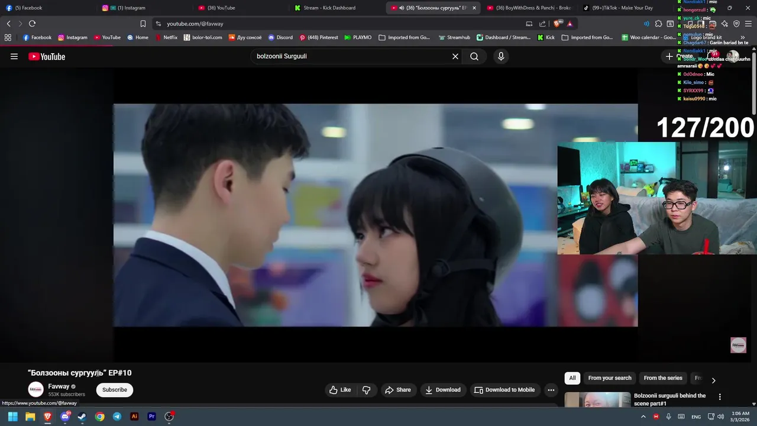Image resolution: width=757 pixels, height=426 pixels.
Task: Switch to the BoyWithDress & Panchi tab
Action: pyautogui.click(x=529, y=8)
